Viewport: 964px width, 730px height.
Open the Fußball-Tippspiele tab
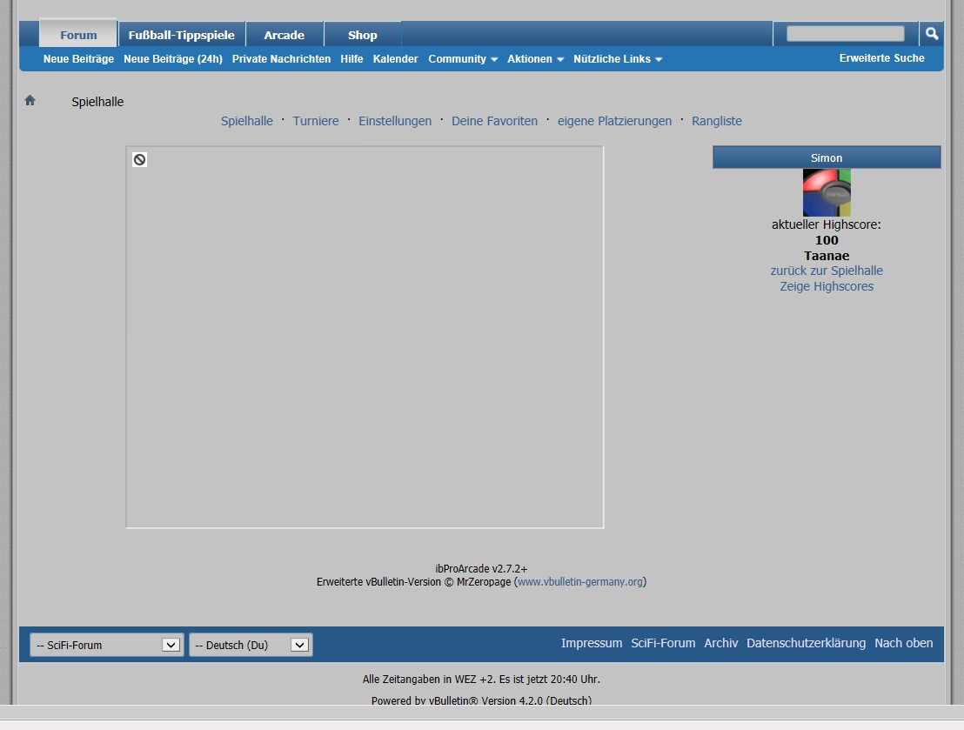(182, 35)
